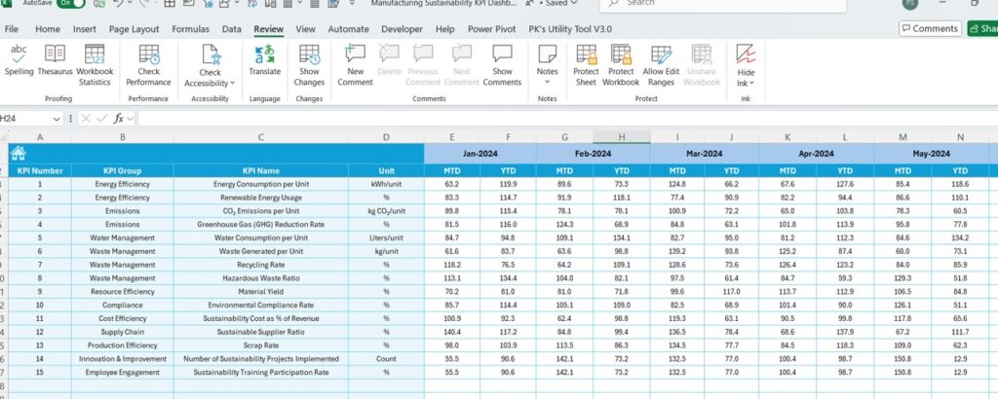
Task: Select the Innovation & Improvement cell
Action: pos(122,359)
